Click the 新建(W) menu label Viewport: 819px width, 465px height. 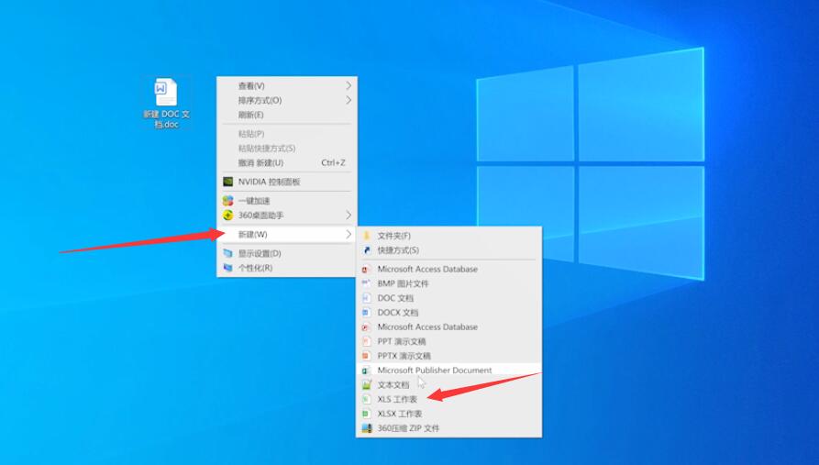coord(253,234)
